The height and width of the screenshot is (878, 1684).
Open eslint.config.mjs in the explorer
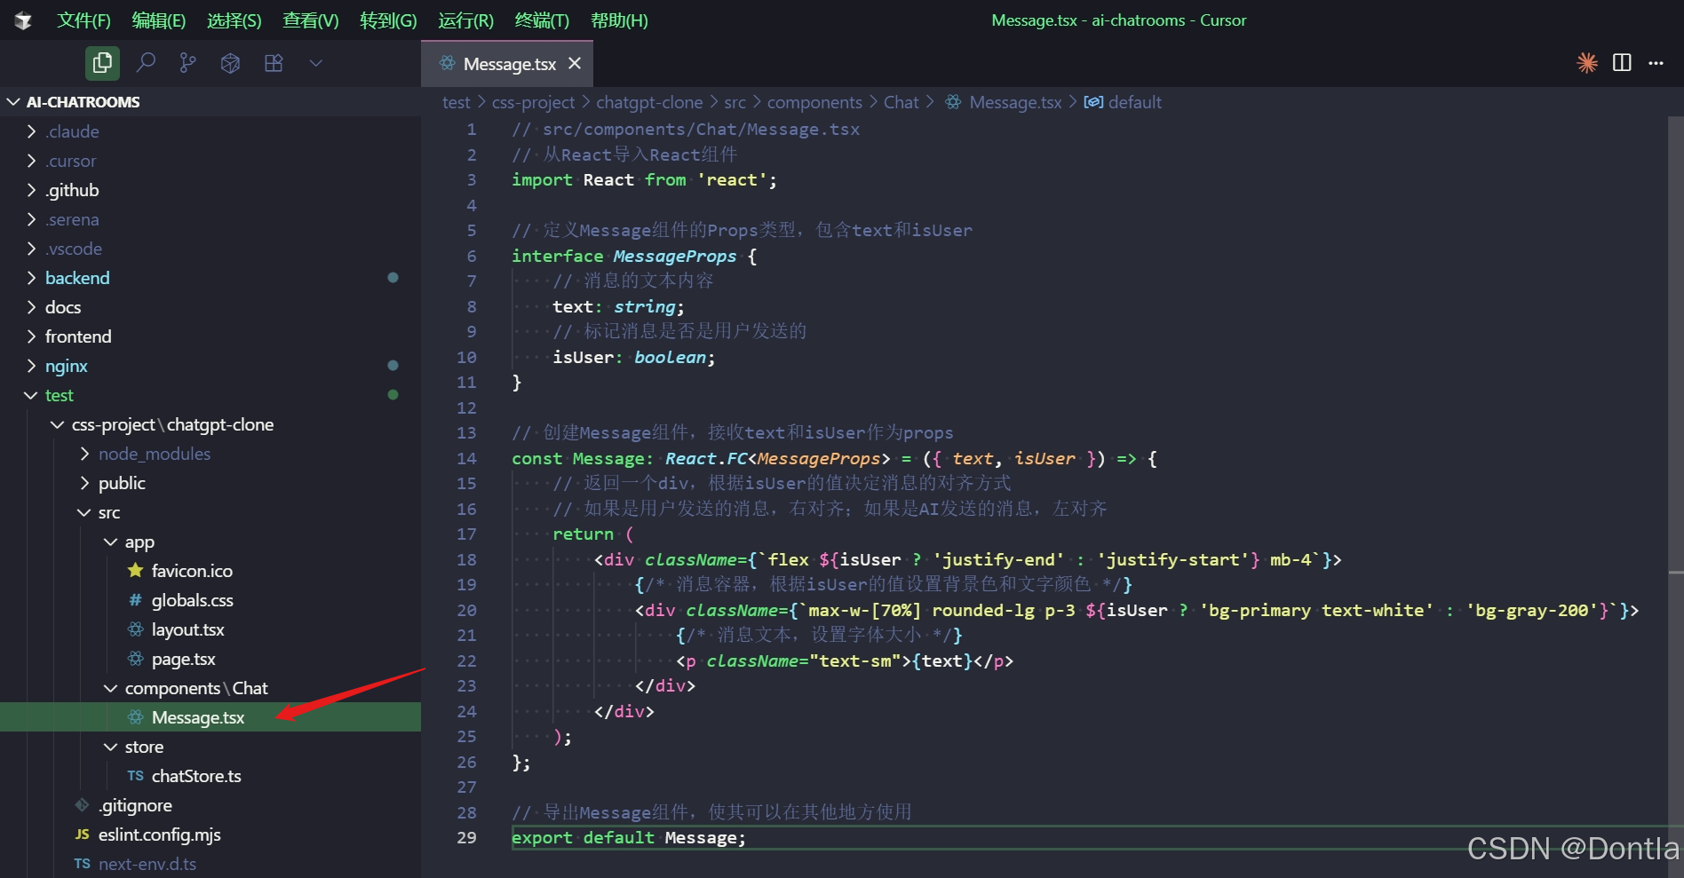coord(210,834)
